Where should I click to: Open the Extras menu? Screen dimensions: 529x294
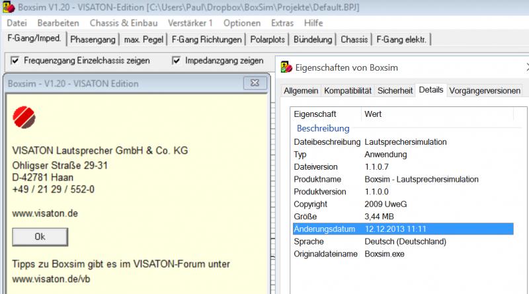pos(282,23)
